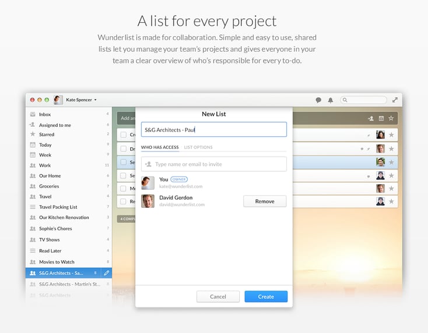Switch to the List Options tab
Screen dimensions: 428x333
click(198, 147)
